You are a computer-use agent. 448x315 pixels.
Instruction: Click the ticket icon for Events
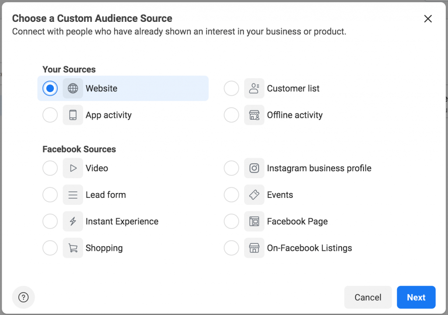click(x=254, y=194)
